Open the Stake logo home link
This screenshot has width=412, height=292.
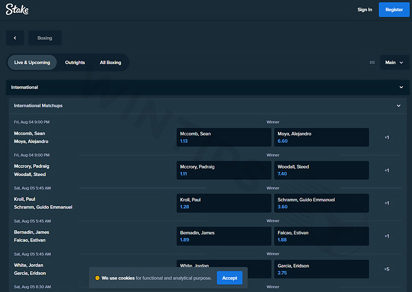(x=17, y=9)
